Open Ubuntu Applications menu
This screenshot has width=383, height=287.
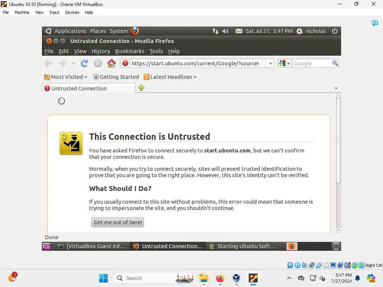70,31
